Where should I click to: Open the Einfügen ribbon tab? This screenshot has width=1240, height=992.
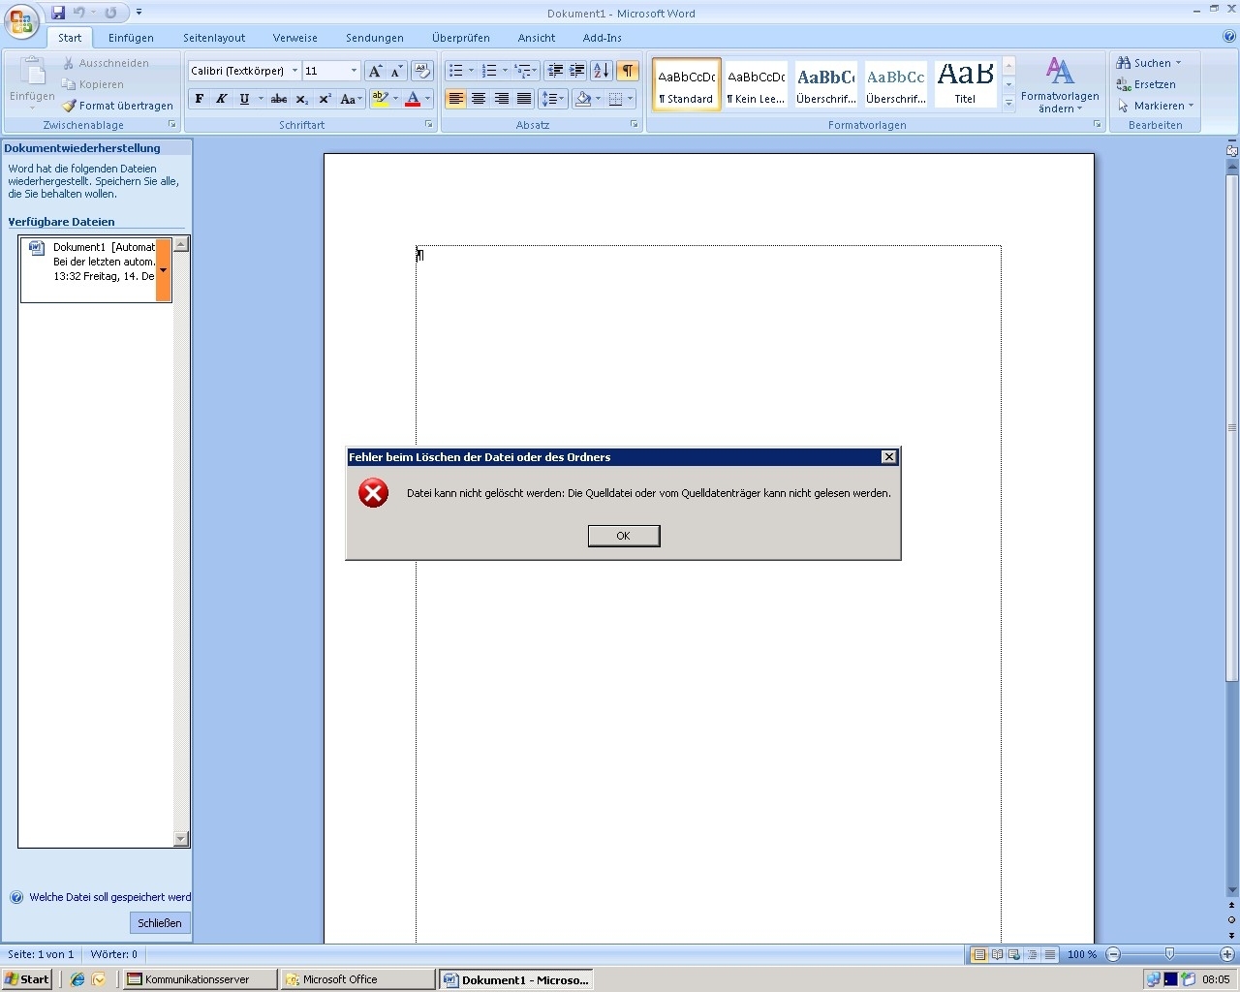131,38
